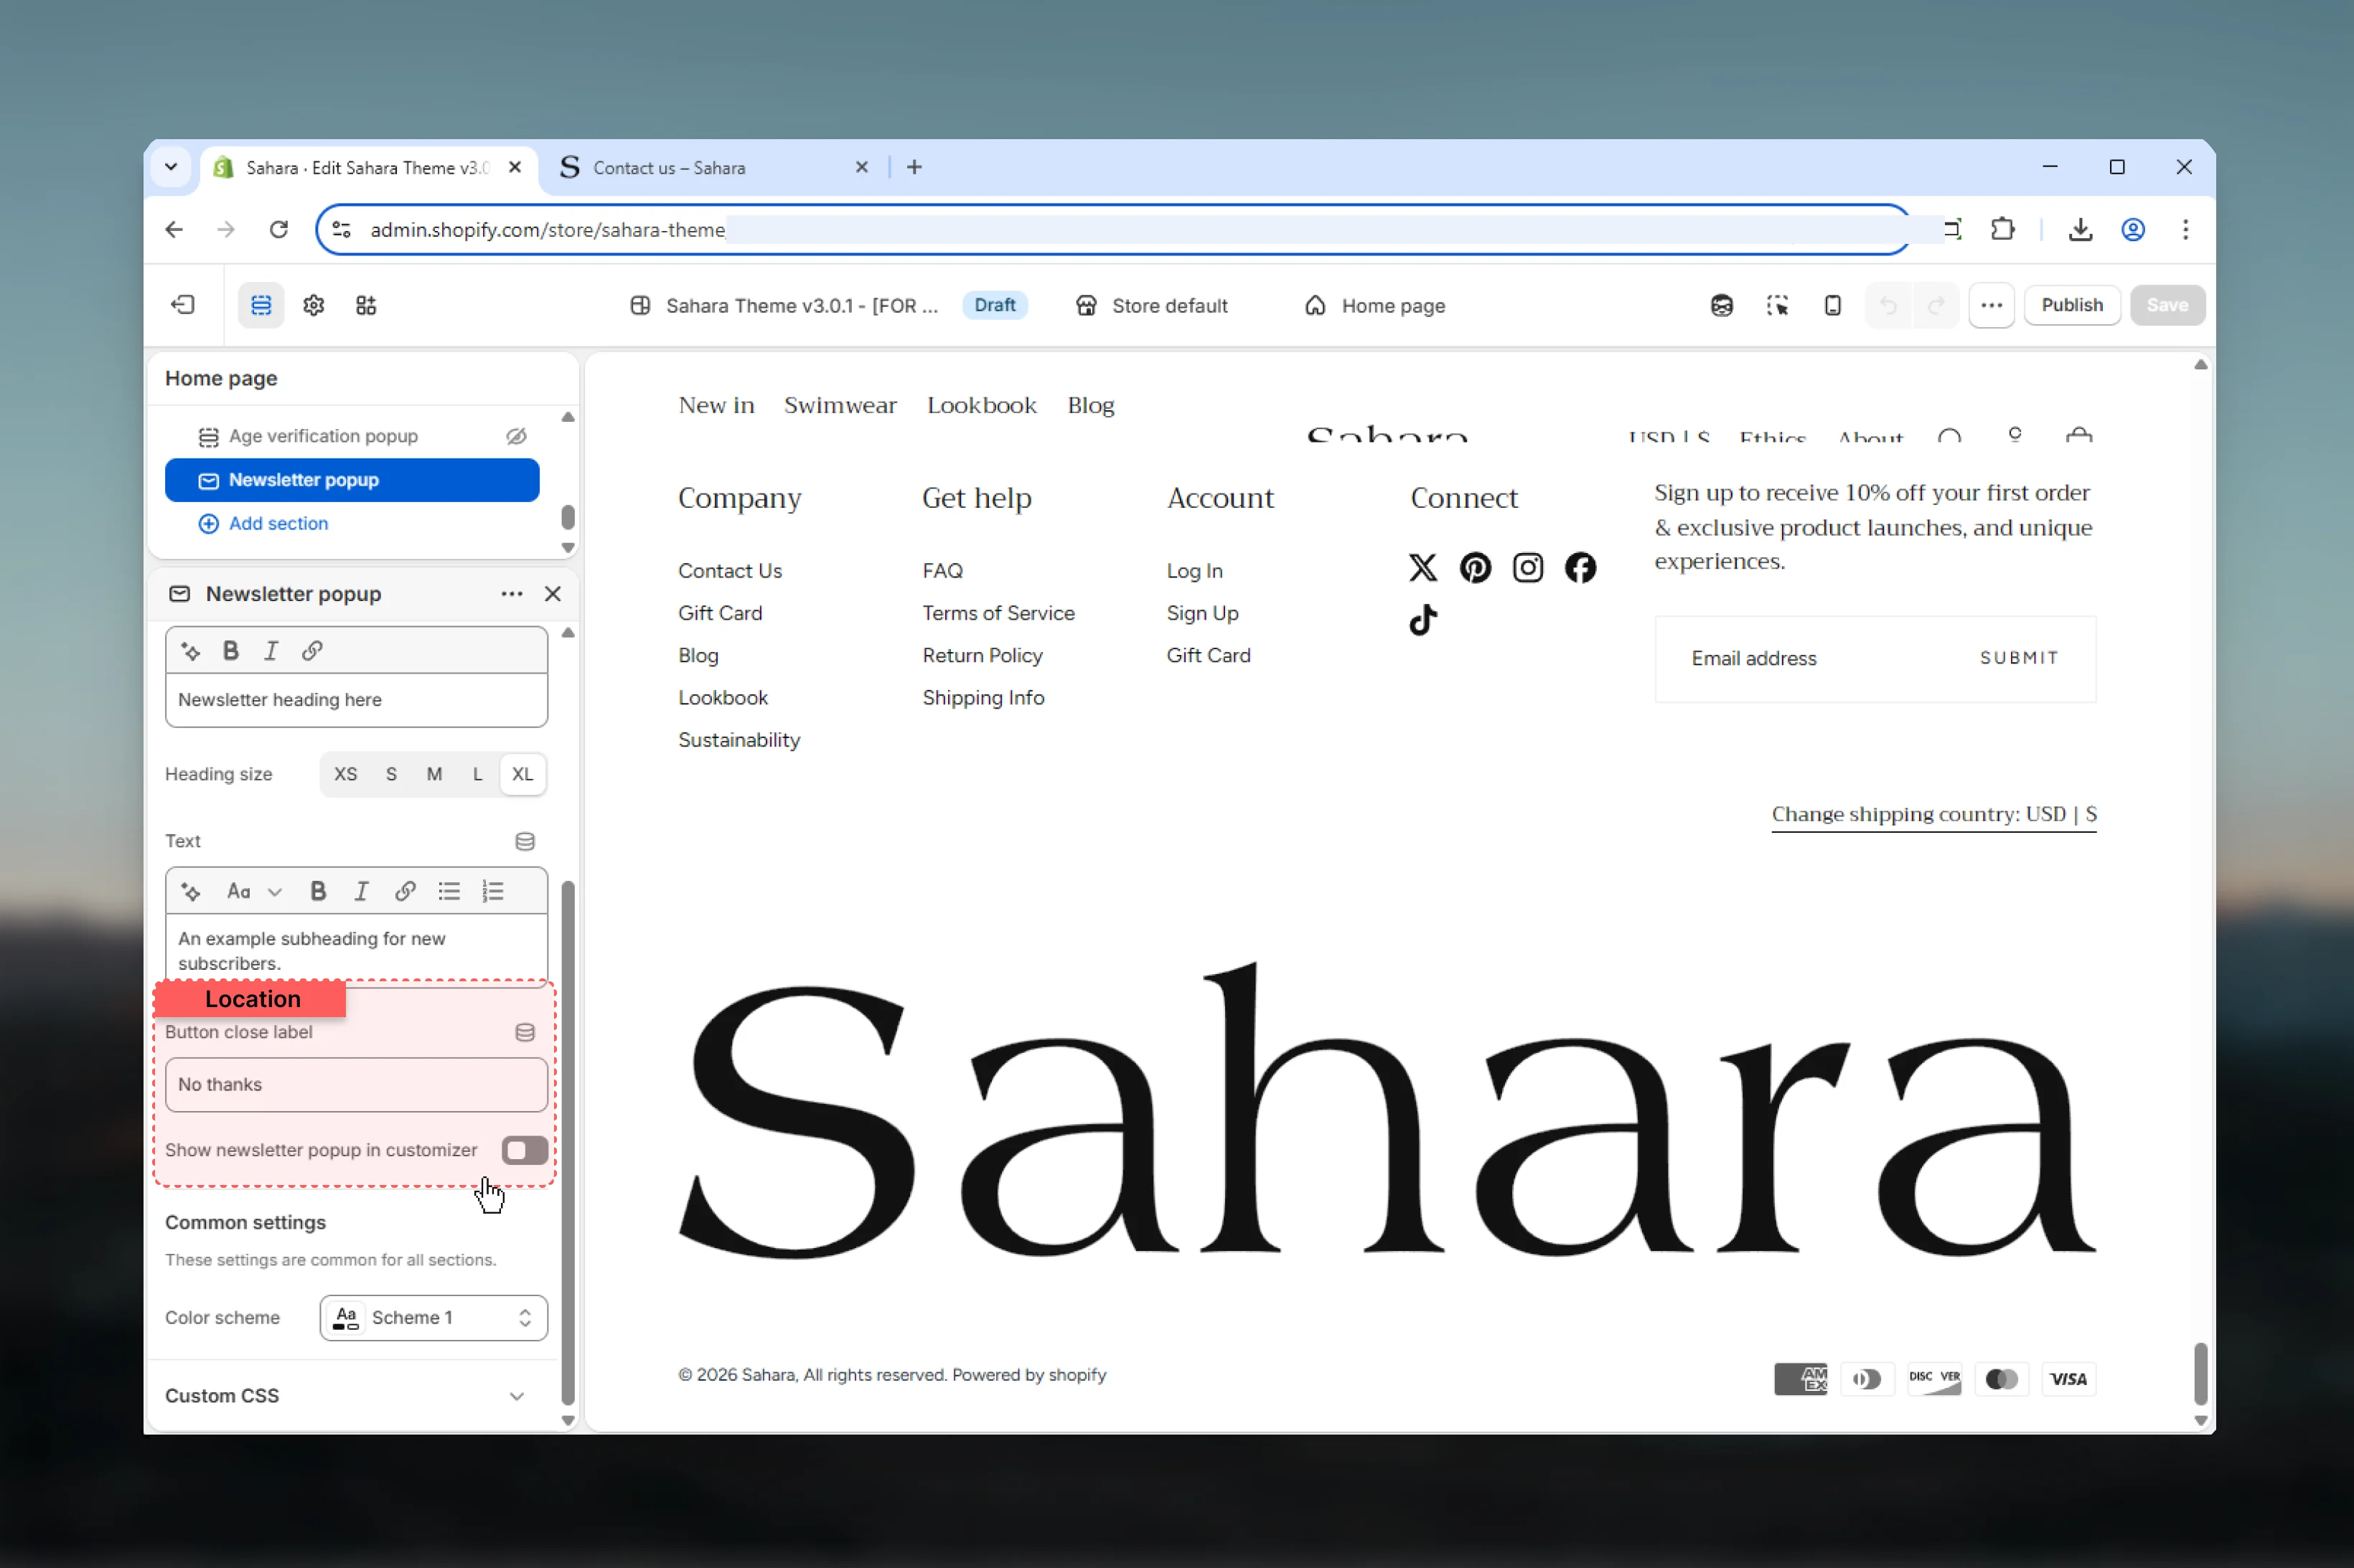This screenshot has height=1568, width=2354.
Task: Click the Instagram social icon
Action: tap(1527, 568)
